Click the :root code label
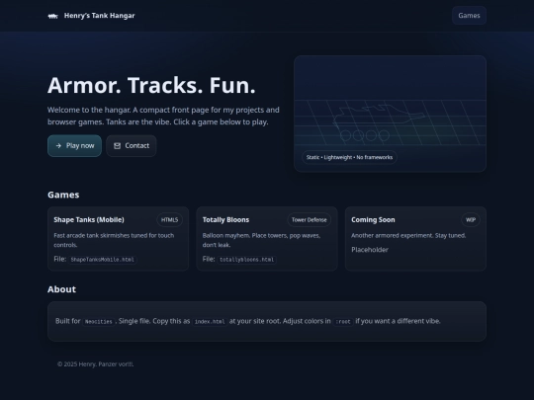The image size is (534, 400). tap(343, 322)
